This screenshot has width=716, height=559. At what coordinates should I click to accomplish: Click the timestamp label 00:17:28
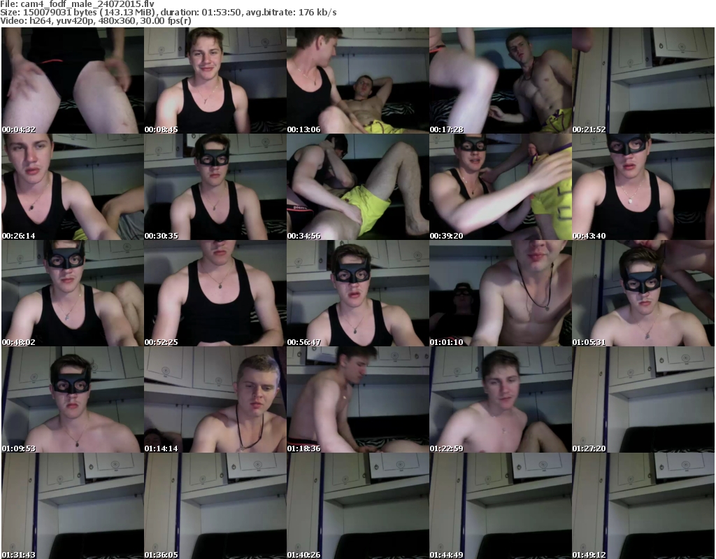point(446,130)
